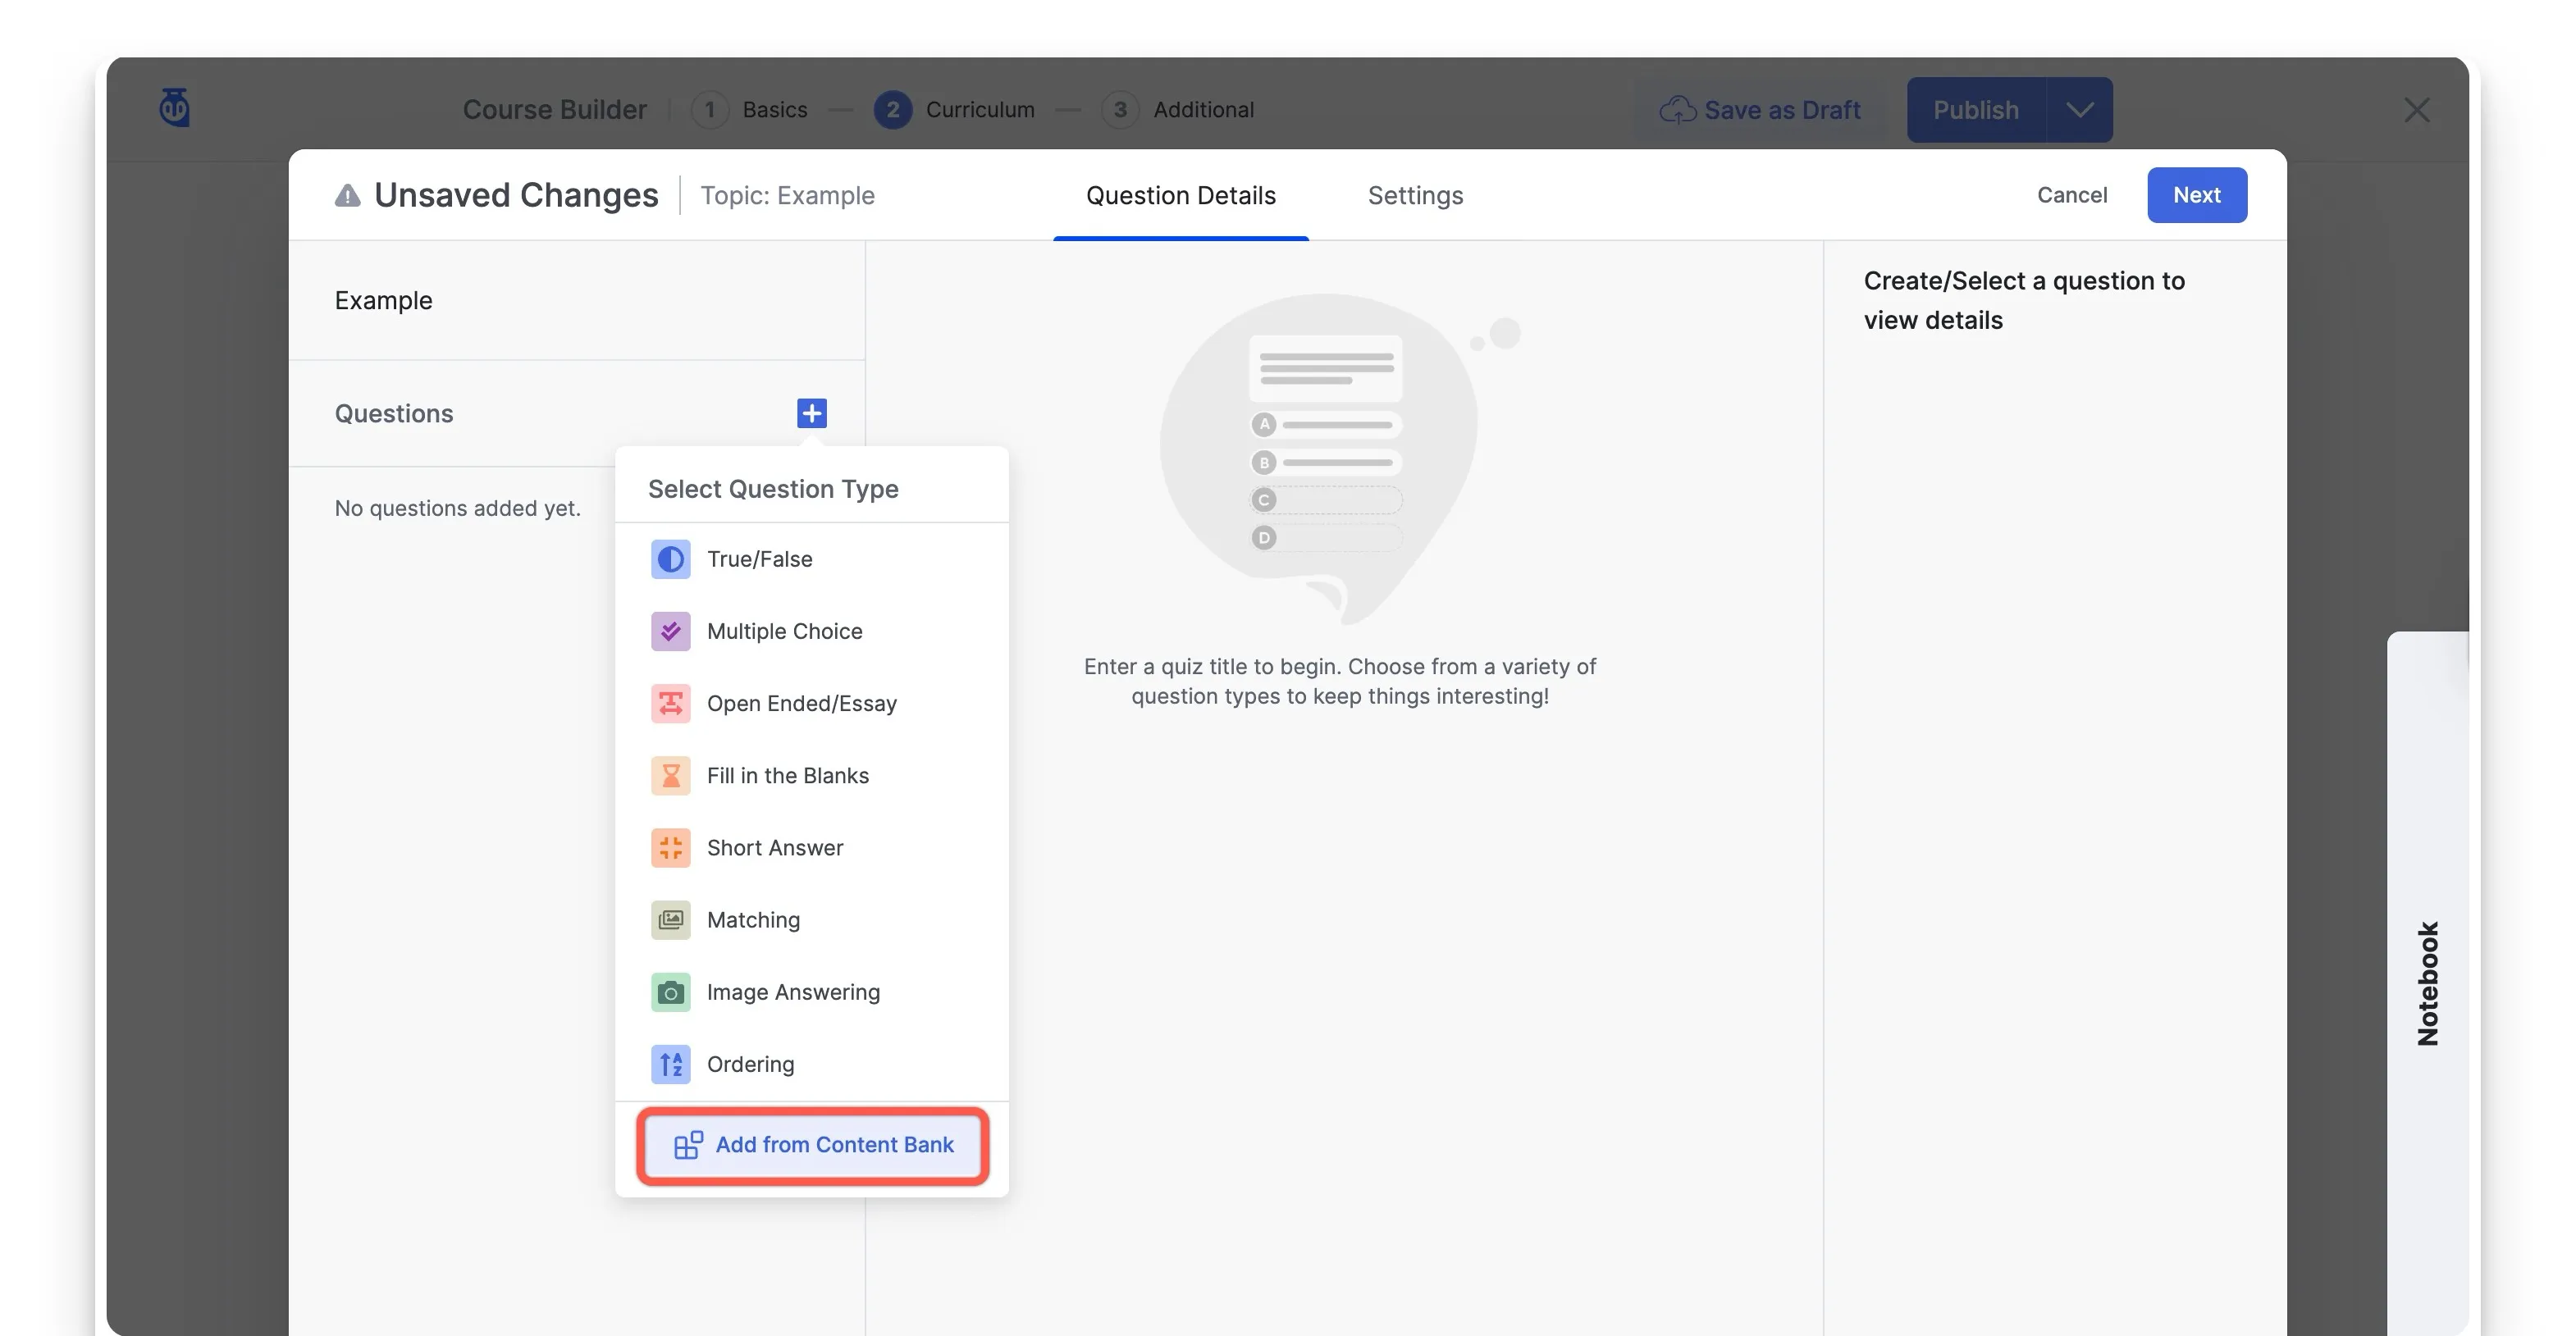Select the True/False question type icon
Image resolution: width=2576 pixels, height=1336 pixels.
(670, 559)
